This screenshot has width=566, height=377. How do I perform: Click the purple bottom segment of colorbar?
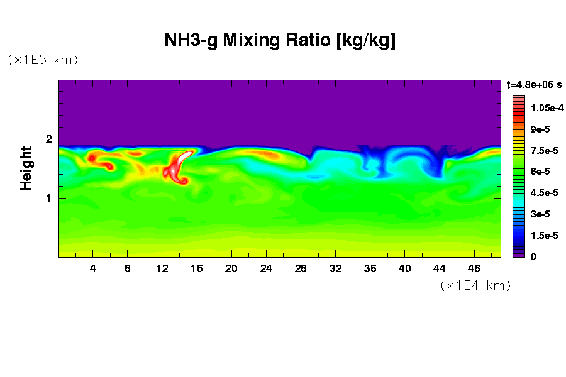coord(519,253)
